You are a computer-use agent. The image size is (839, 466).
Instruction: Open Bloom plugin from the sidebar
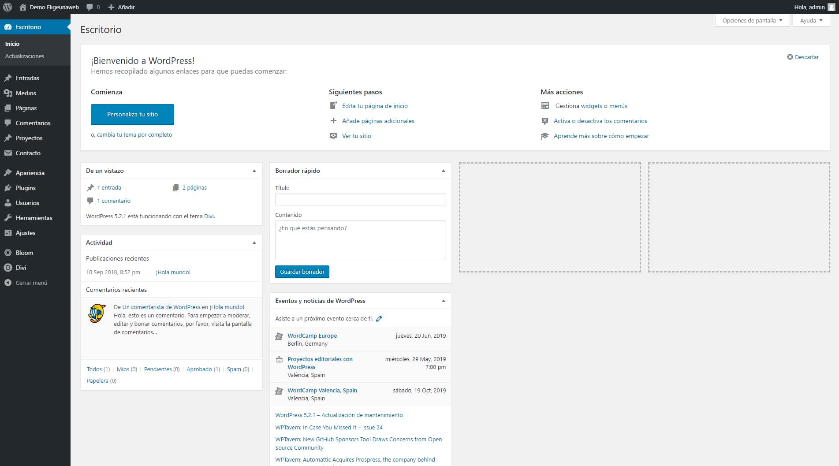point(24,253)
